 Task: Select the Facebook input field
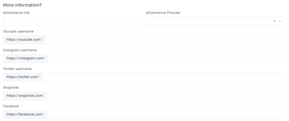(165, 115)
